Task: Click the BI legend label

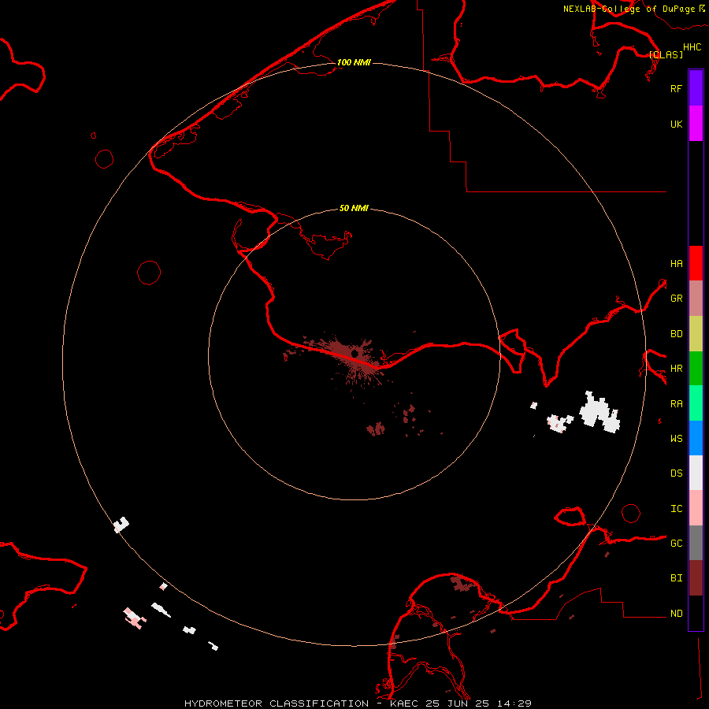Action: [x=676, y=578]
